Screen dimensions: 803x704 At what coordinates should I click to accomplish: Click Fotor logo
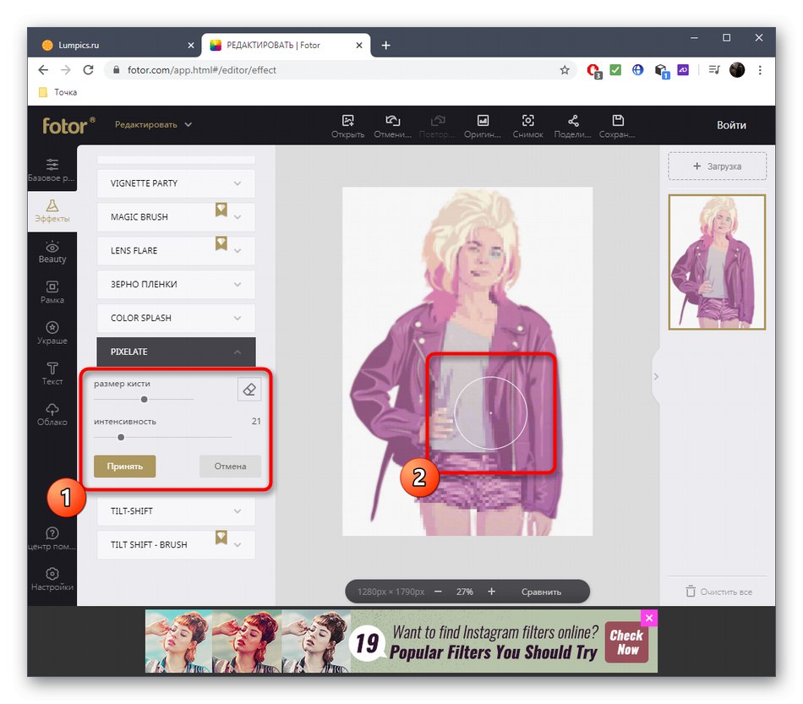pos(68,125)
